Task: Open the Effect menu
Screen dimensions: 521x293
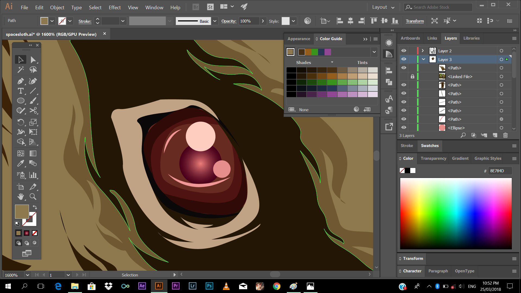Action: point(115,7)
